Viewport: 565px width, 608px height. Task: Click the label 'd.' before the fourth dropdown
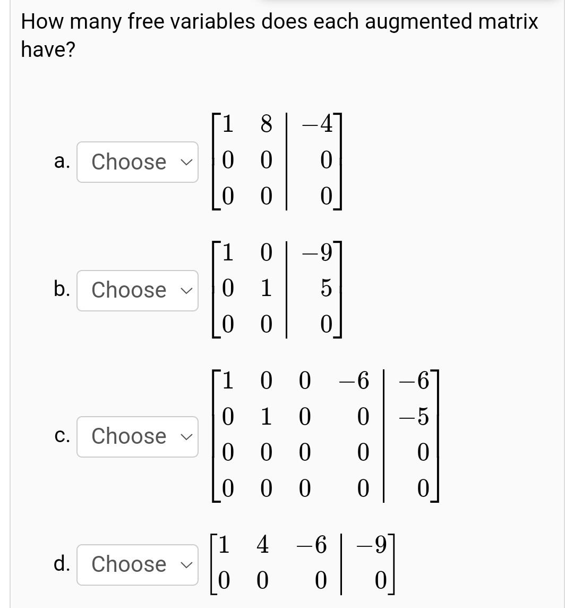(61, 564)
